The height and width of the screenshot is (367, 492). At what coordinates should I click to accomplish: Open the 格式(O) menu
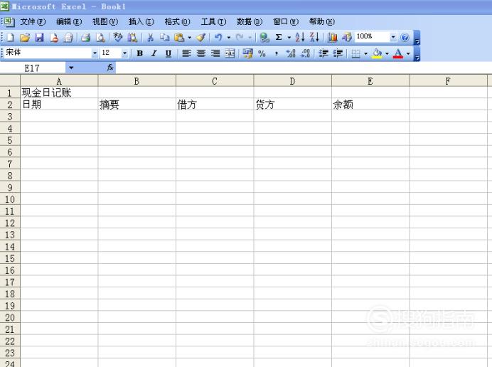[x=177, y=21]
